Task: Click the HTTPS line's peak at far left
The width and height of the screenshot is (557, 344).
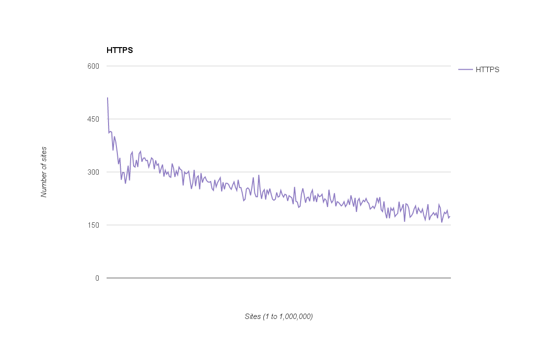Action: (x=108, y=98)
